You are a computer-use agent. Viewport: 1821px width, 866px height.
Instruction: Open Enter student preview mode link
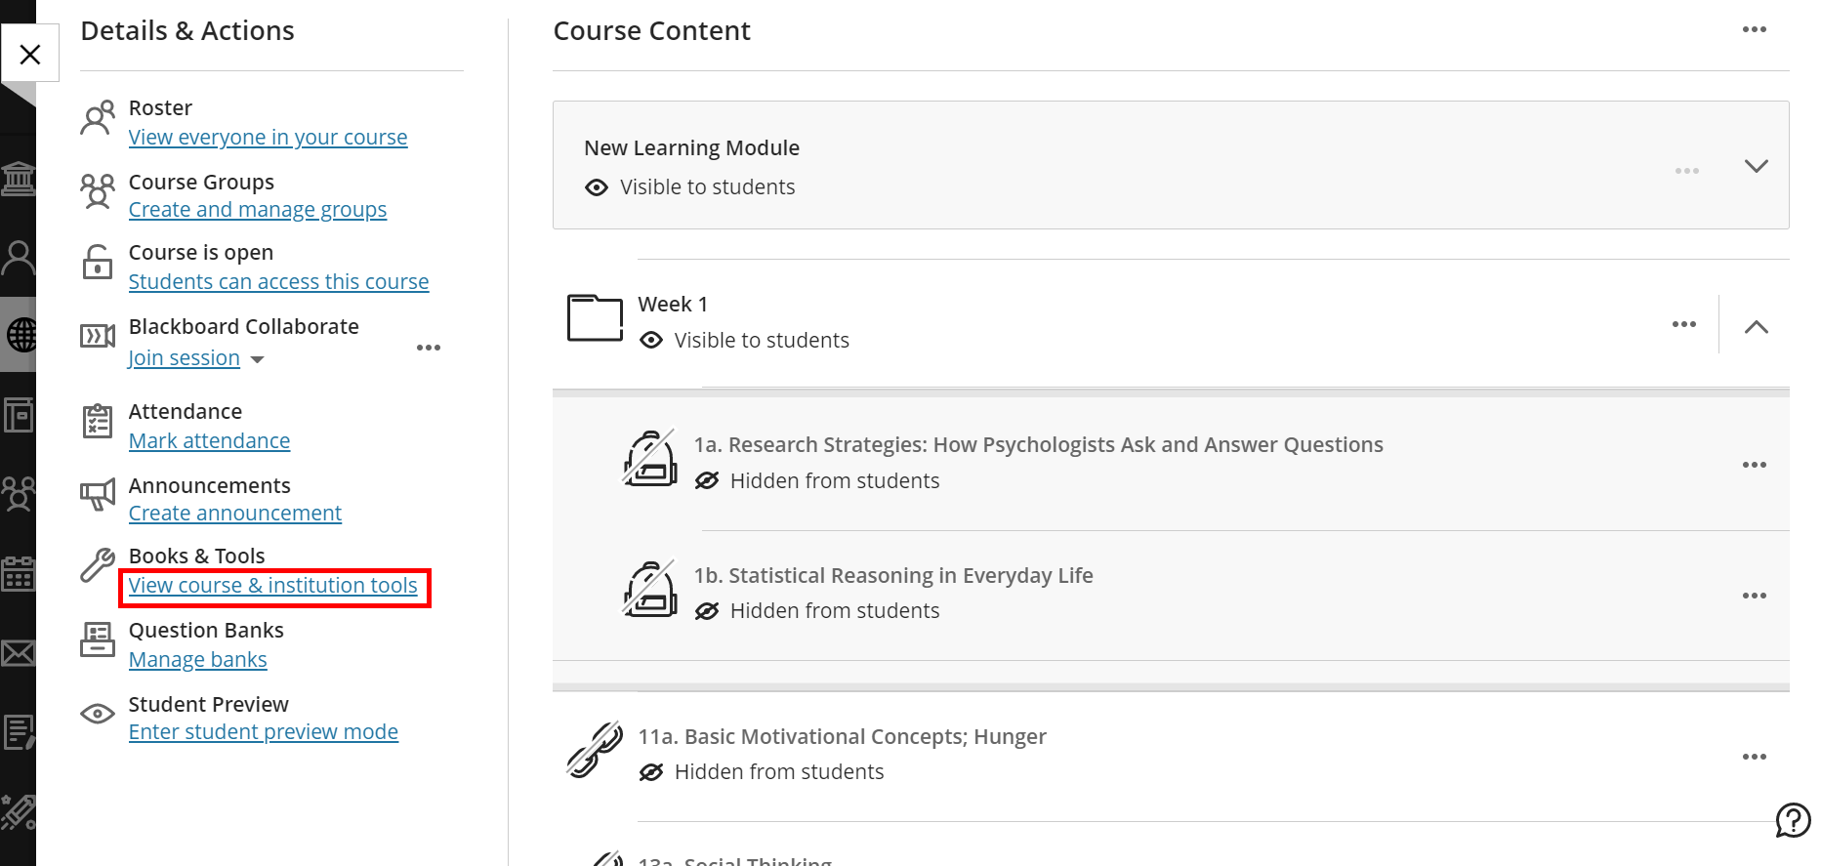tap(263, 731)
